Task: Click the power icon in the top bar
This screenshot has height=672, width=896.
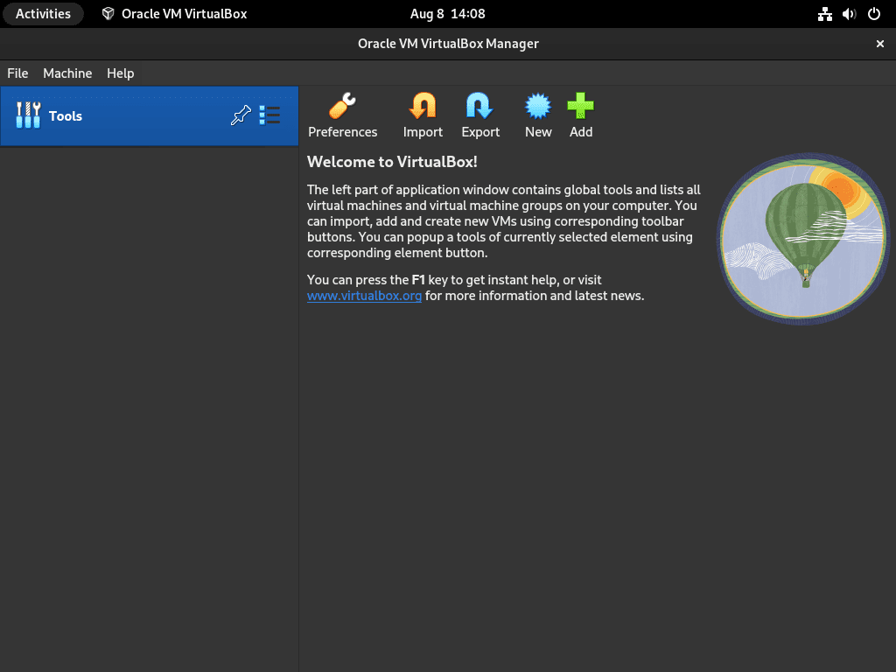Action: pyautogui.click(x=874, y=13)
